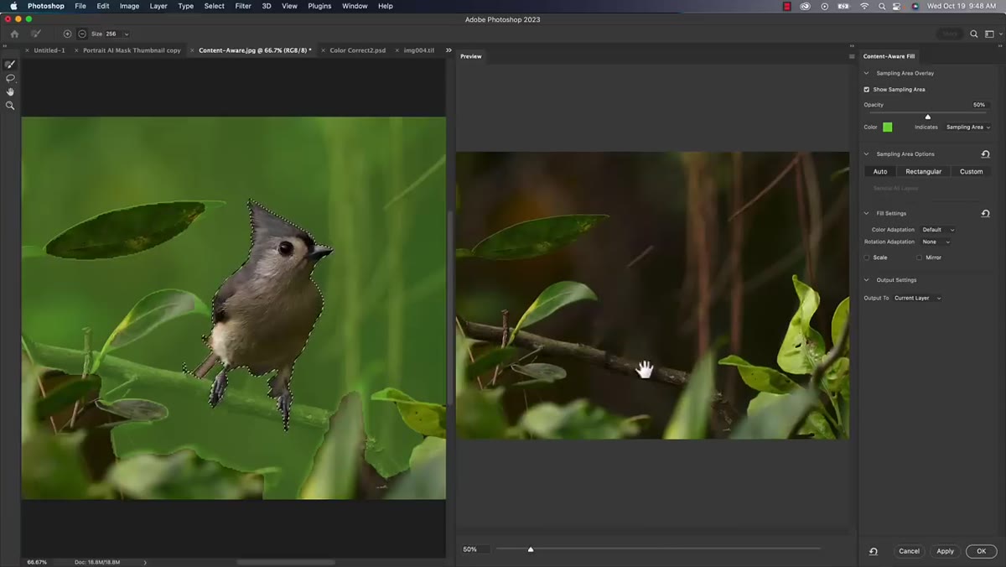Open Spotlight search in menu bar

pos(883,6)
